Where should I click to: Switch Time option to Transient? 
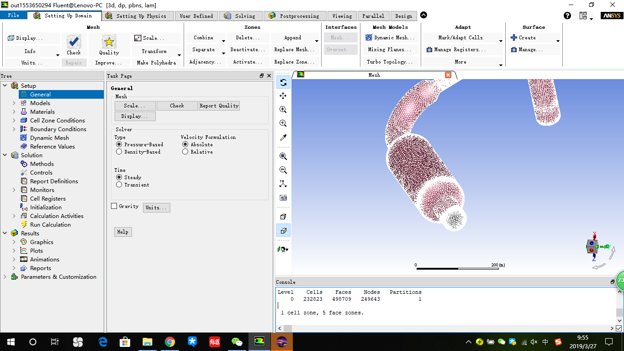[120, 184]
